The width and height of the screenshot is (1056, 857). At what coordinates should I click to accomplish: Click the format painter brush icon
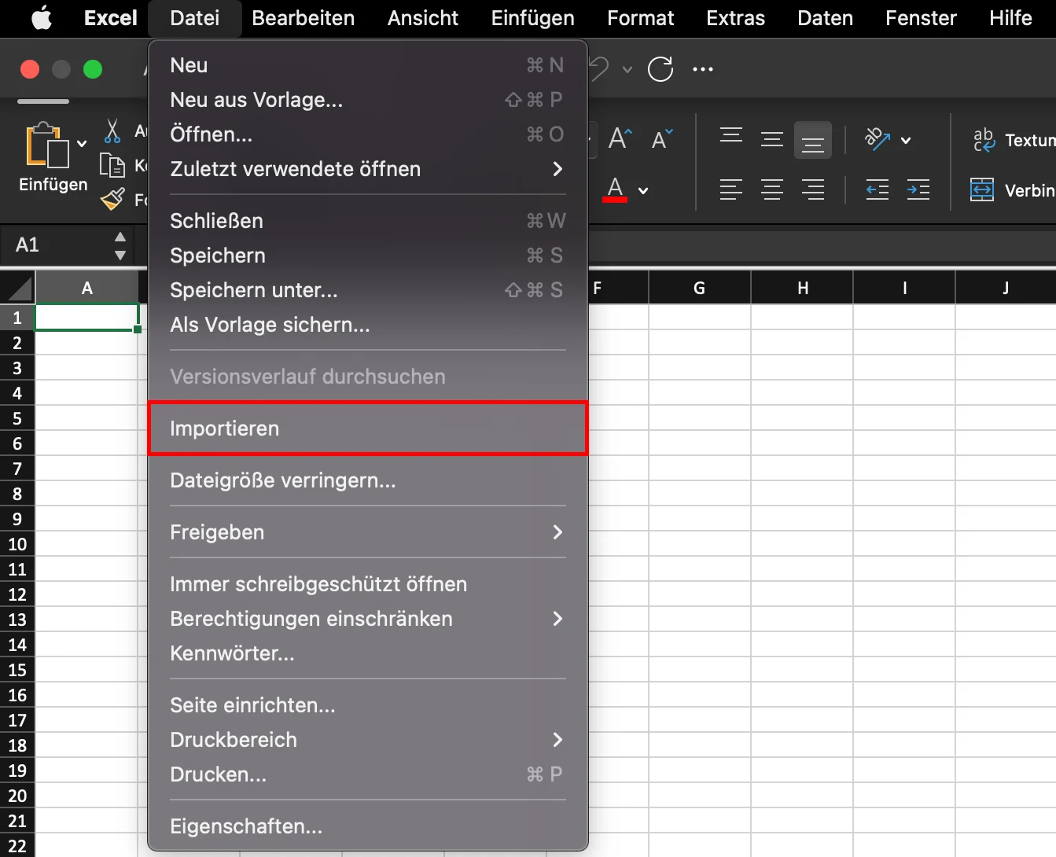[x=112, y=200]
